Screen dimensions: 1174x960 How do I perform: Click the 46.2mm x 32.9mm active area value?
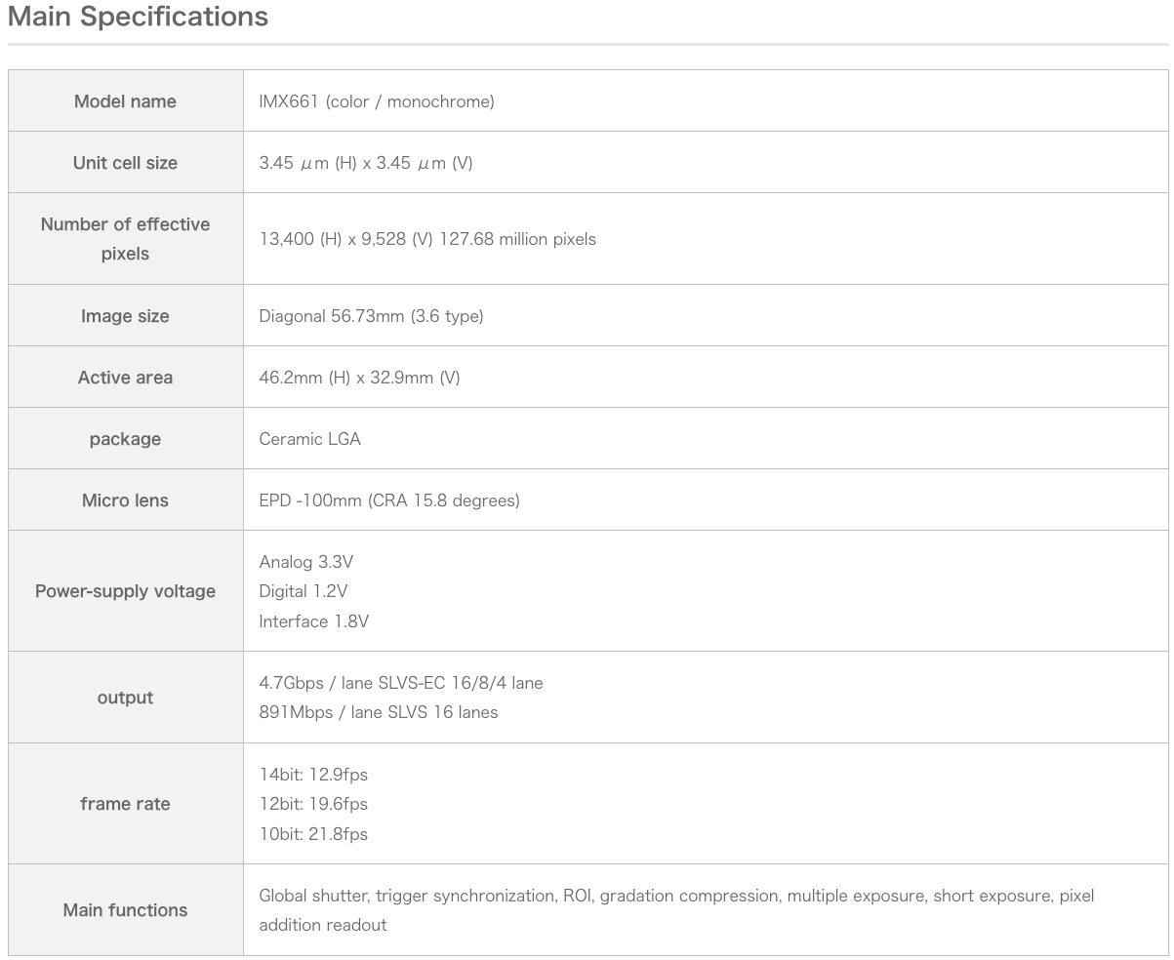(359, 378)
